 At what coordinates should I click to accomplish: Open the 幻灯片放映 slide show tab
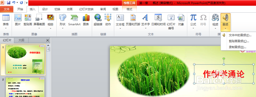click(86, 9)
